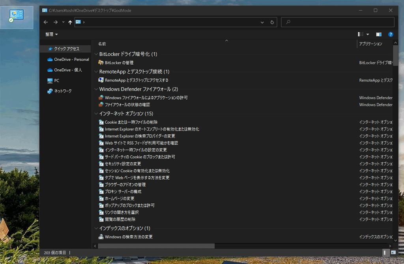Click the vertical scrollbar thumb

click(395, 56)
